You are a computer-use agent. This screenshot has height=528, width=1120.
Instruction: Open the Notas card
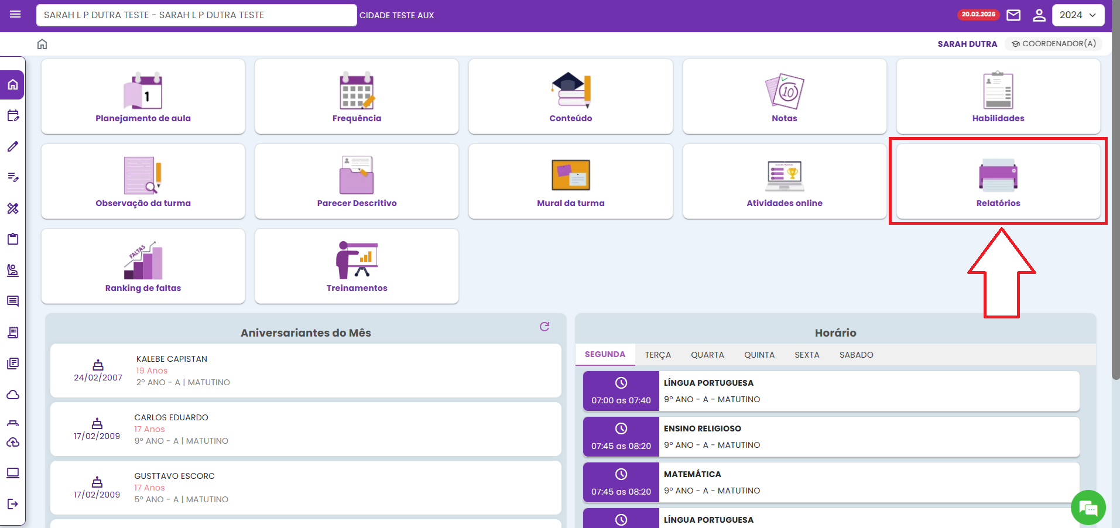coord(784,97)
